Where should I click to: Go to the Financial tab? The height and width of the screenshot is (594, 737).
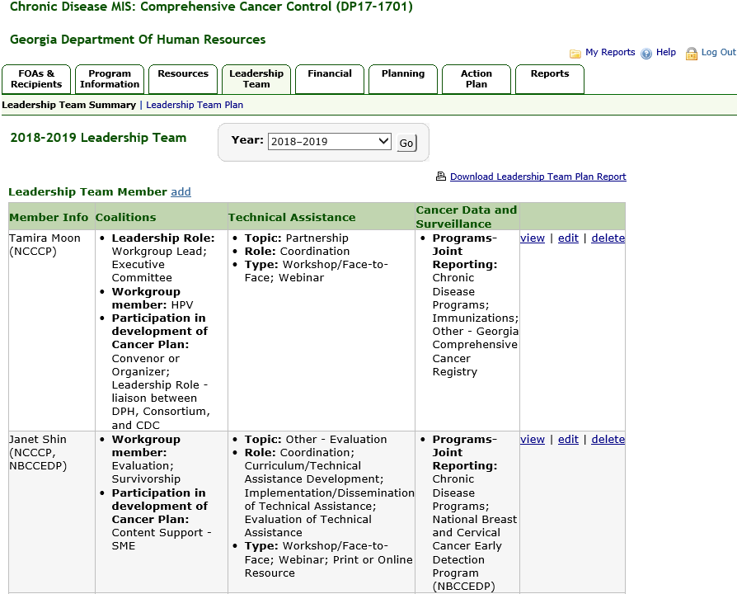tap(330, 79)
